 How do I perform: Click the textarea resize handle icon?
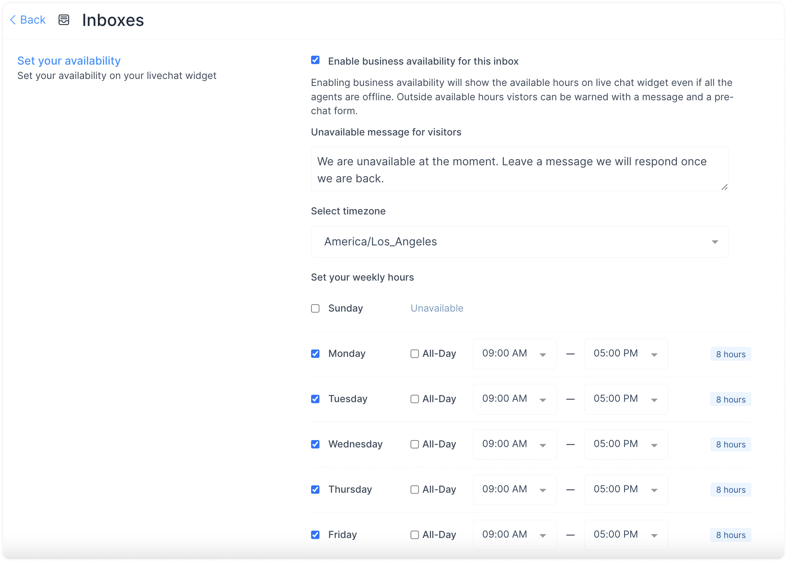click(x=724, y=187)
